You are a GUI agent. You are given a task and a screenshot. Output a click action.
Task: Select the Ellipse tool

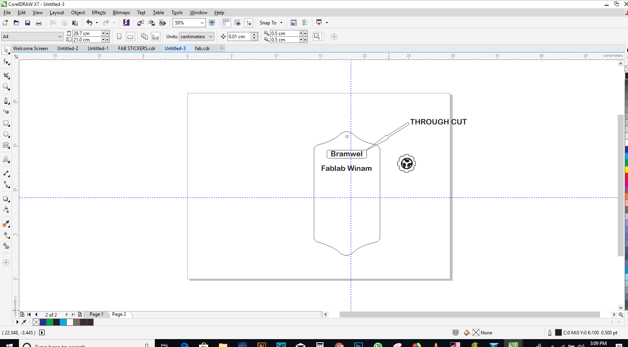pyautogui.click(x=6, y=134)
